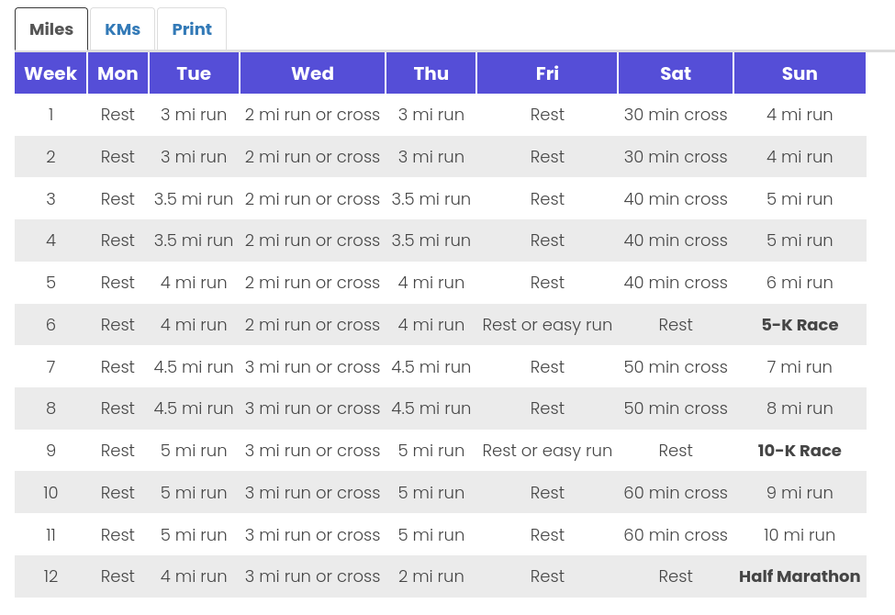Click the Wed column header
The height and width of the screenshot is (615, 895).
312,73
